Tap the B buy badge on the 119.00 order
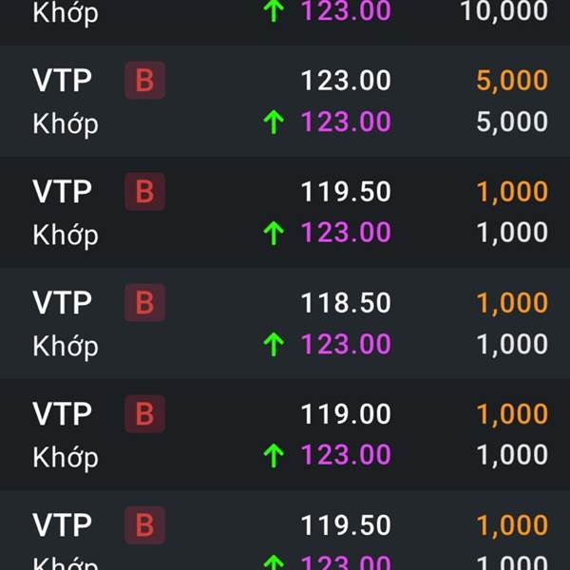 (x=144, y=414)
